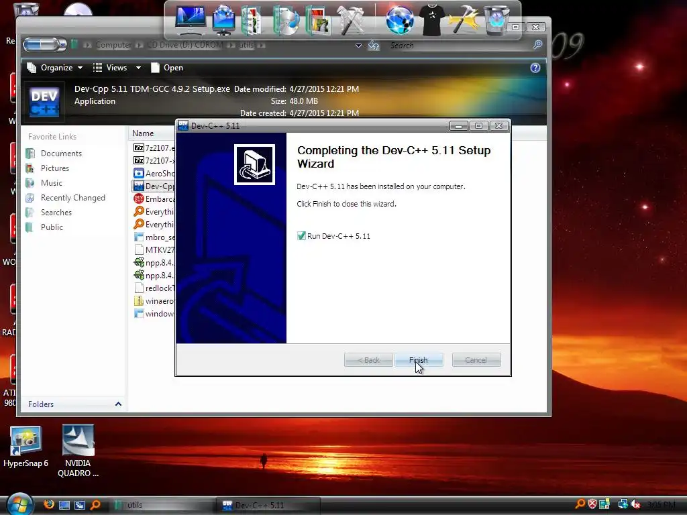Select the Embarca file in the list

tap(154, 198)
